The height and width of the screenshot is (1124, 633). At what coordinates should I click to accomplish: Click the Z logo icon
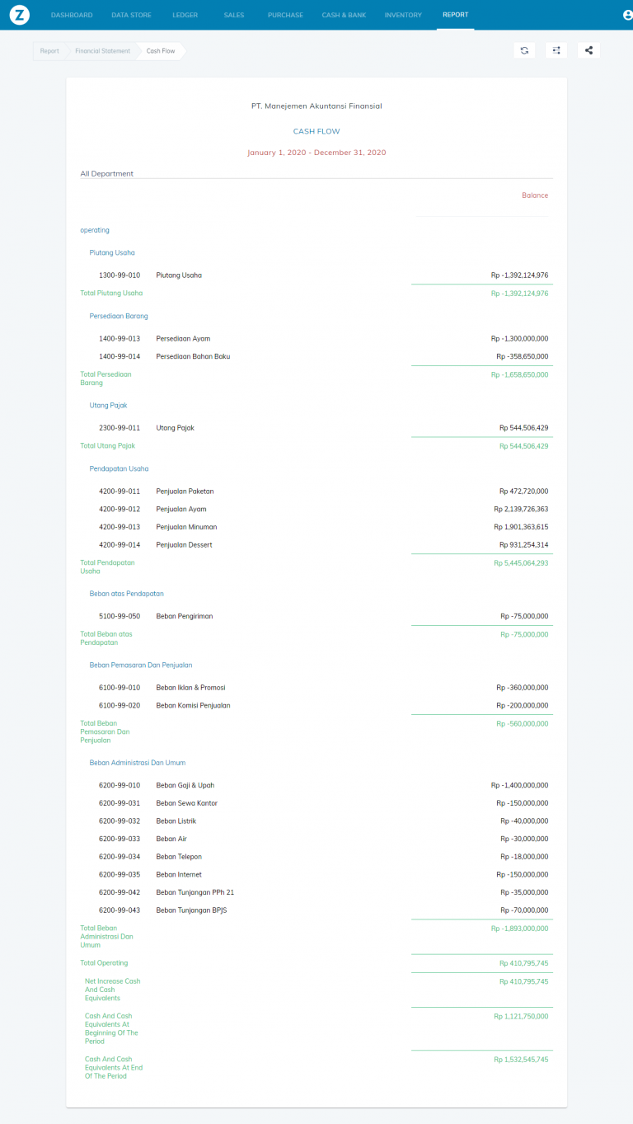pyautogui.click(x=20, y=15)
